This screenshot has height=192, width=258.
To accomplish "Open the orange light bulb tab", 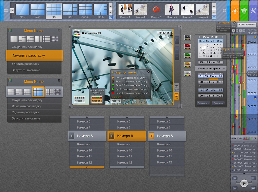I will coord(235,11).
